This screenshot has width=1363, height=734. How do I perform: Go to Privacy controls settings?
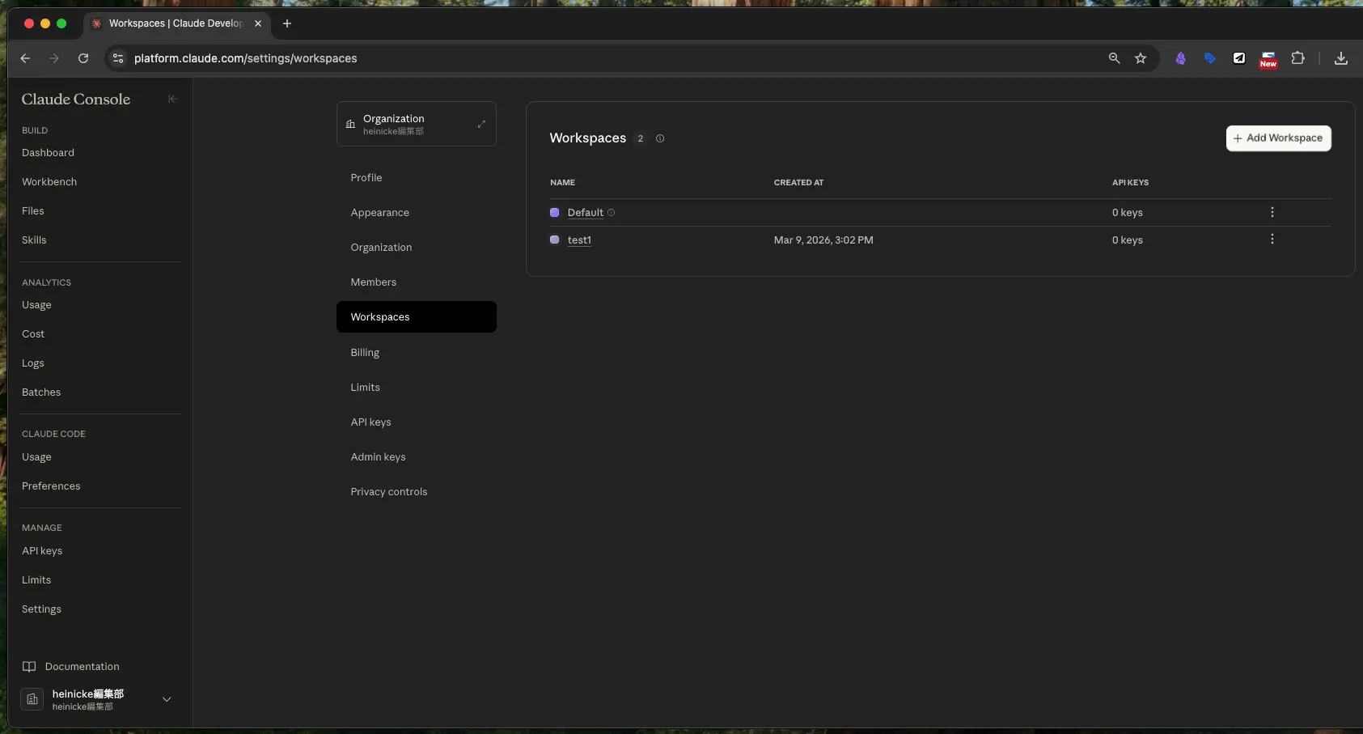click(388, 492)
